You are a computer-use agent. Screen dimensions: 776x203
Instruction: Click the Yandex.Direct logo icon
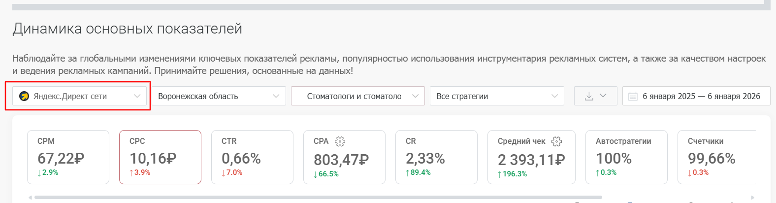coord(24,96)
